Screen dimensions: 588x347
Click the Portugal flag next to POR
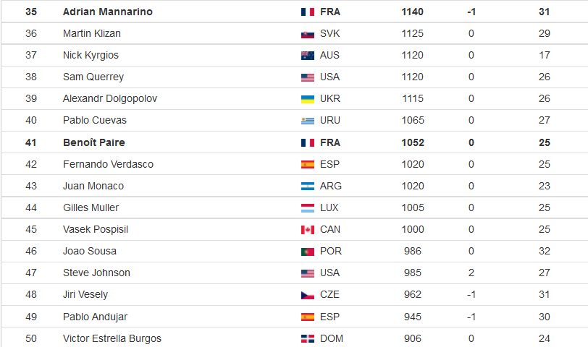point(308,252)
